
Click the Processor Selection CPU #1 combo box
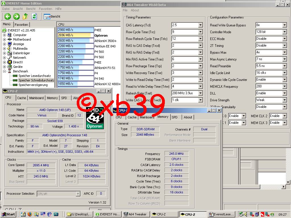coord(59,194)
